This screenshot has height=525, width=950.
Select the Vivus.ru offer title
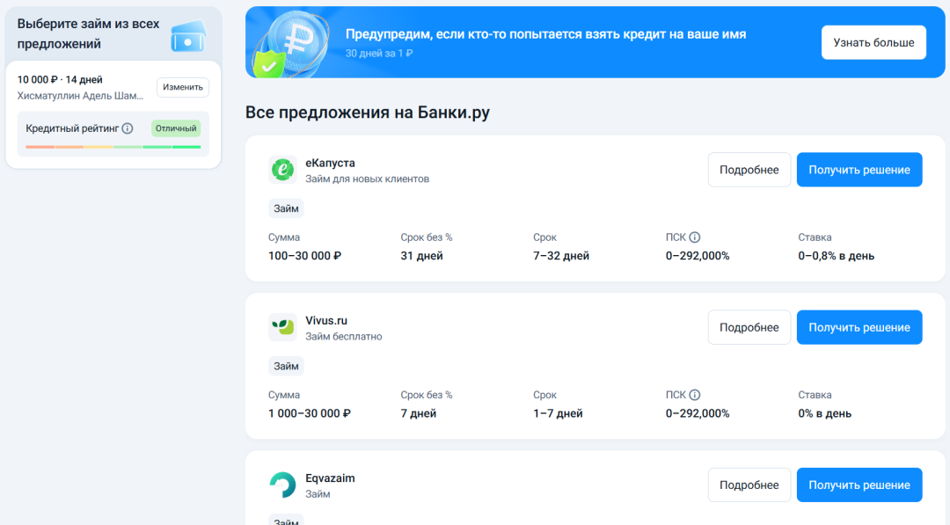326,320
